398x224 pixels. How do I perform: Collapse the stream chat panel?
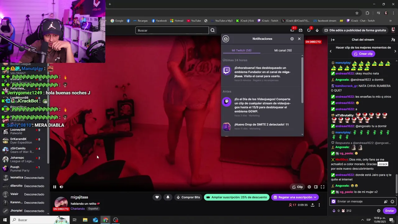(333, 40)
